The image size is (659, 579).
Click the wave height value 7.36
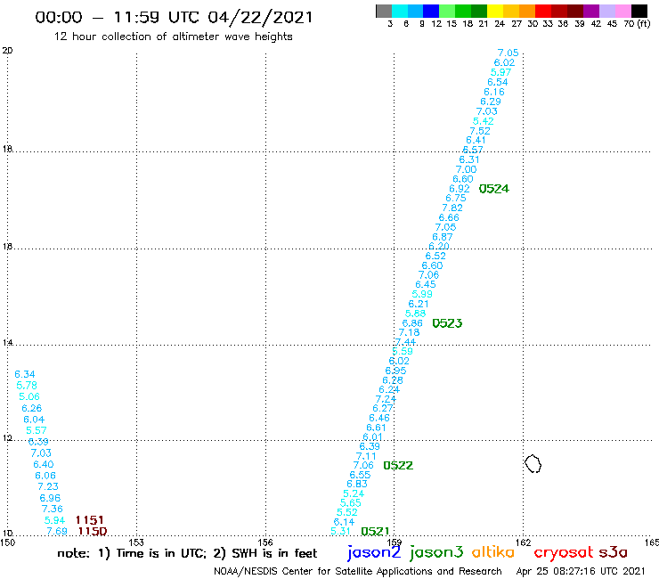53,509
